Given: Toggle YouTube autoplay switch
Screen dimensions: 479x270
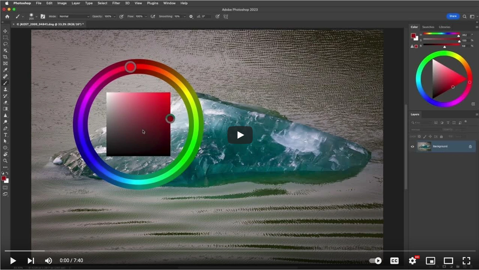Looking at the screenshot, I should pyautogui.click(x=376, y=261).
